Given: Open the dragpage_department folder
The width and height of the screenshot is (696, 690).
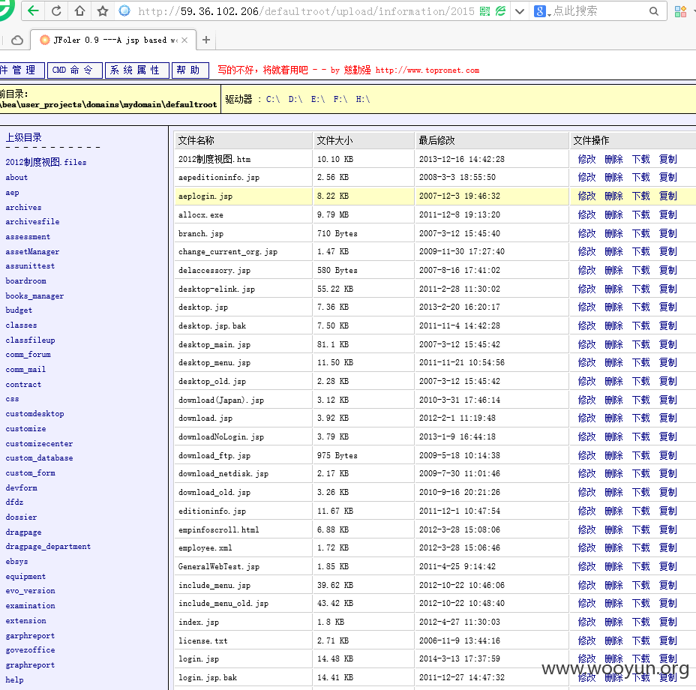Looking at the screenshot, I should (x=48, y=546).
